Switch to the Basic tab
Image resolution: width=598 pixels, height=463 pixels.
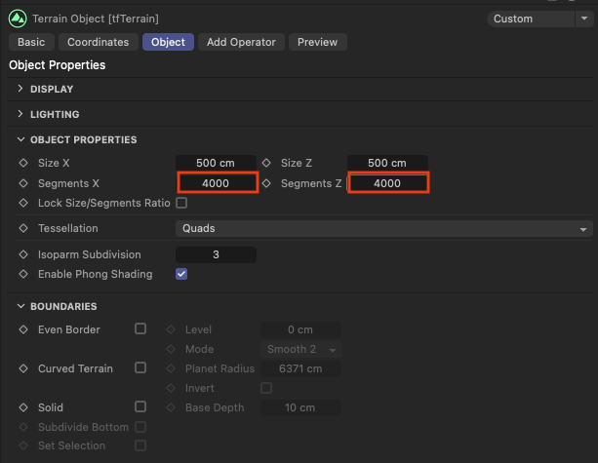[x=31, y=42]
